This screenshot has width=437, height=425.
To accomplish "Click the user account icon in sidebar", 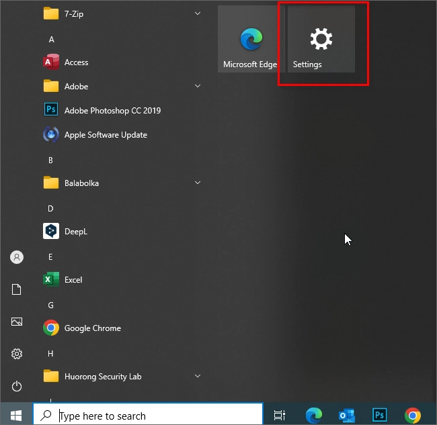I will click(x=17, y=257).
